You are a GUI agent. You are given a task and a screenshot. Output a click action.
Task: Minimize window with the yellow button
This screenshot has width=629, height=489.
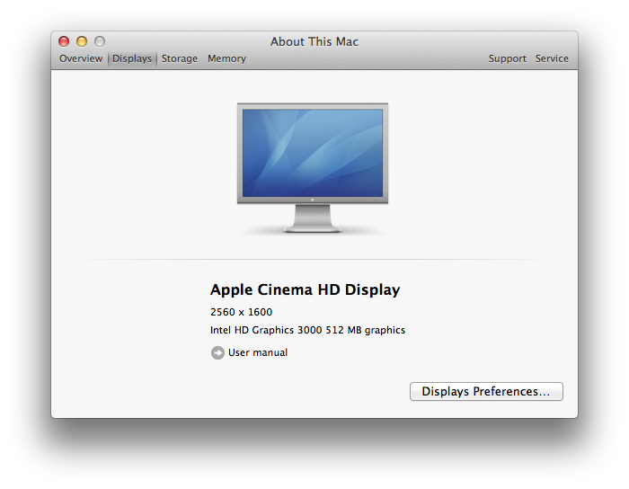[82, 41]
